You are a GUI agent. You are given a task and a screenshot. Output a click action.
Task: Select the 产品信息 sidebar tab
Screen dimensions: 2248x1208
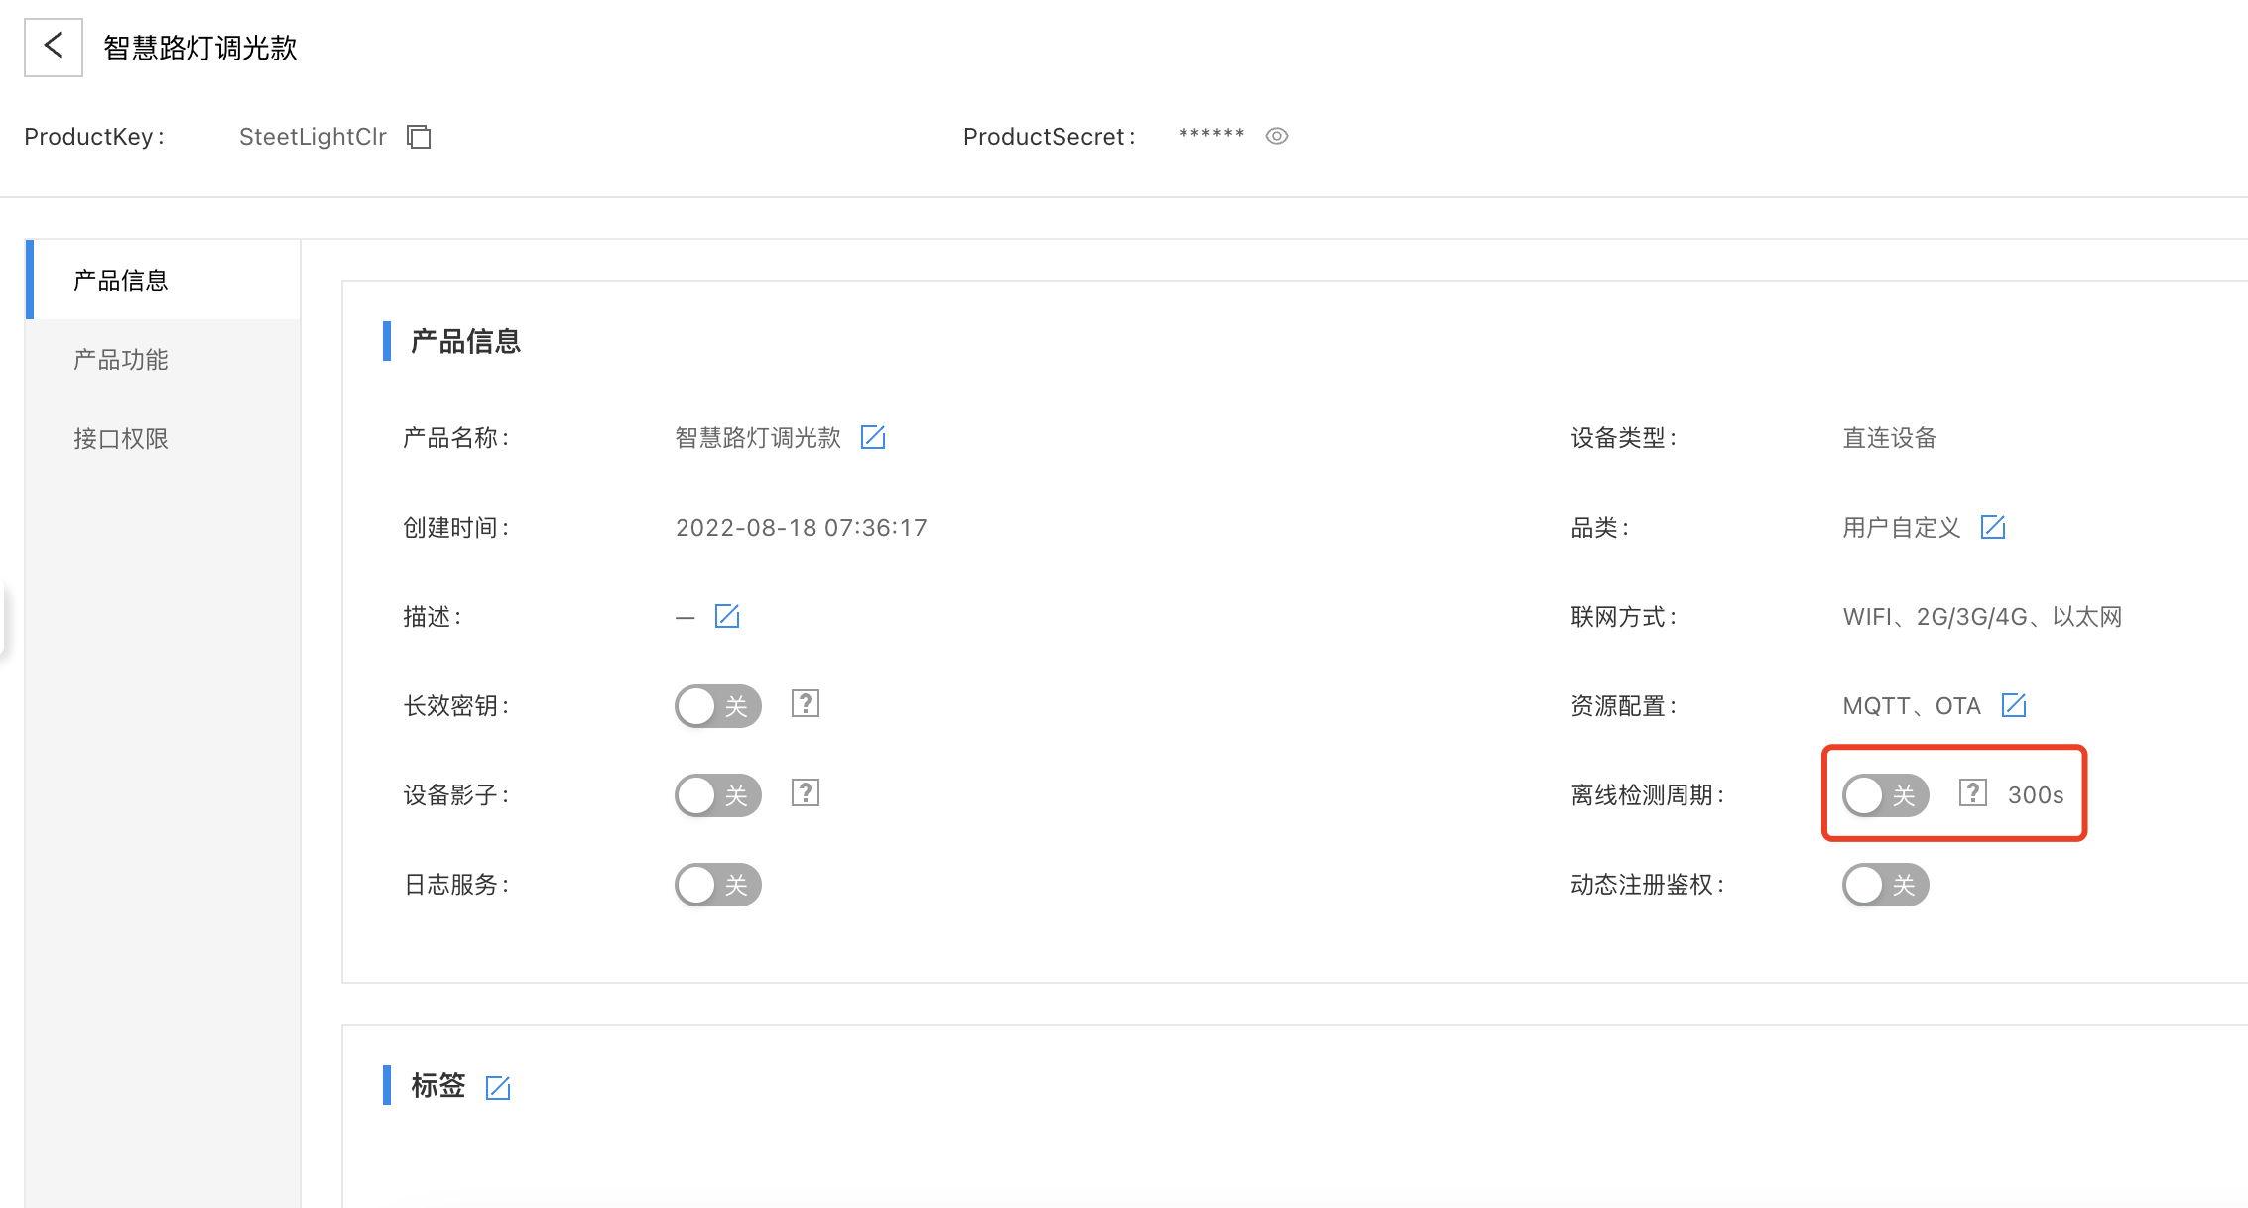pos(163,280)
